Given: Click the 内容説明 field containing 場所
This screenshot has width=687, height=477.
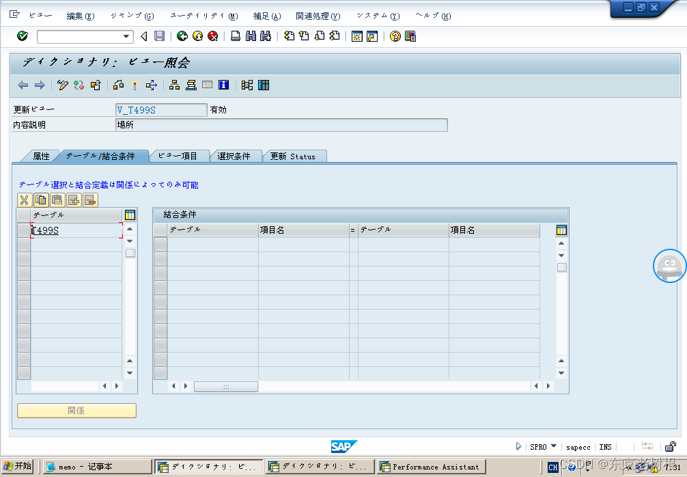Looking at the screenshot, I should (x=281, y=125).
